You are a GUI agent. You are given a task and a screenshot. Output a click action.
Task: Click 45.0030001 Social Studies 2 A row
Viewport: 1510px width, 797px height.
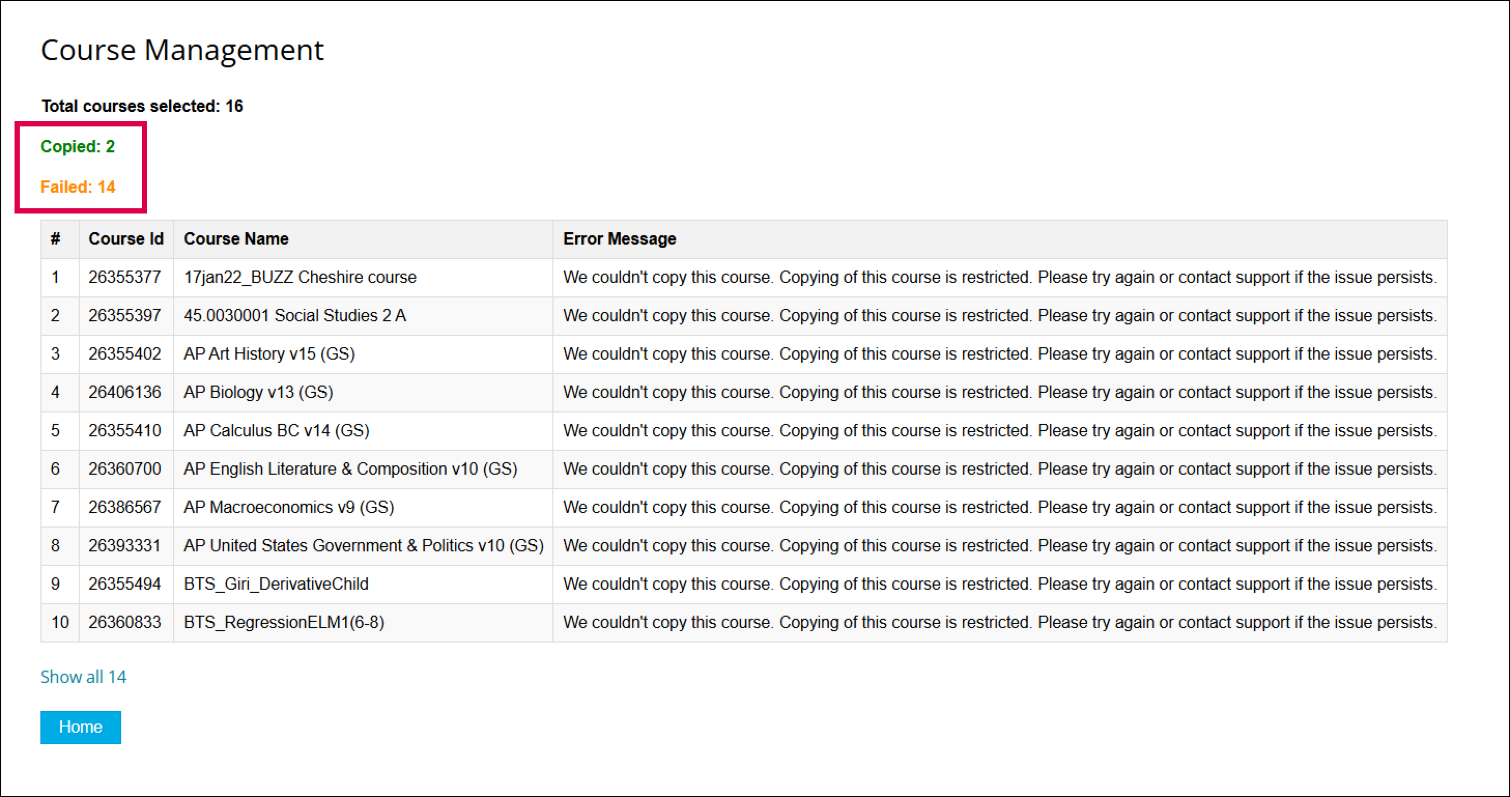coord(294,315)
